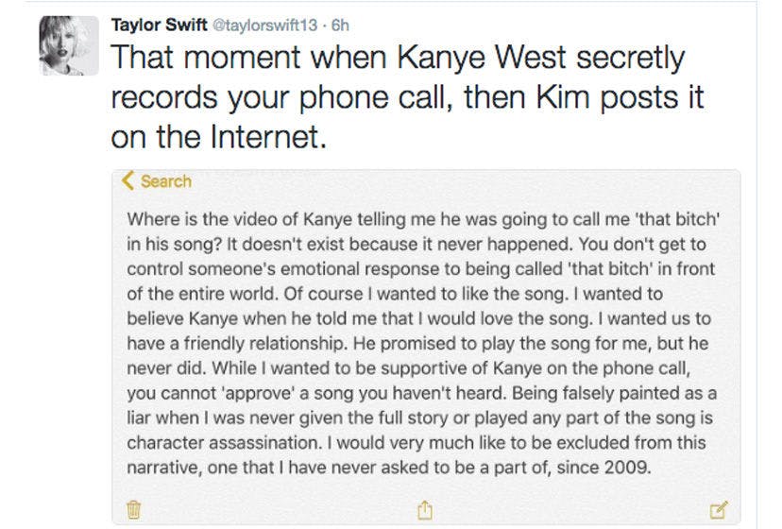782x529 pixels.
Task: Select note line starting "of the entire world"
Action: coord(395,294)
